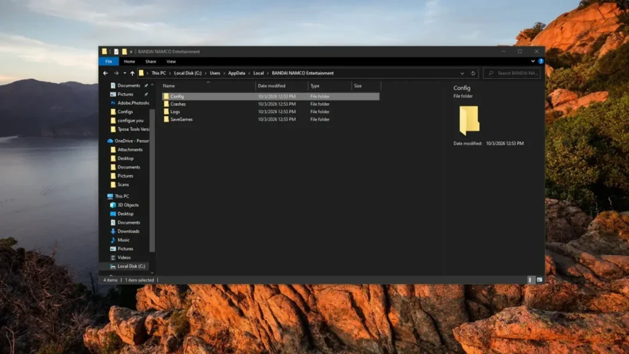Open the chevron right after This PC breadcrumb
Image resolution: width=629 pixels, height=354 pixels.
coord(170,74)
